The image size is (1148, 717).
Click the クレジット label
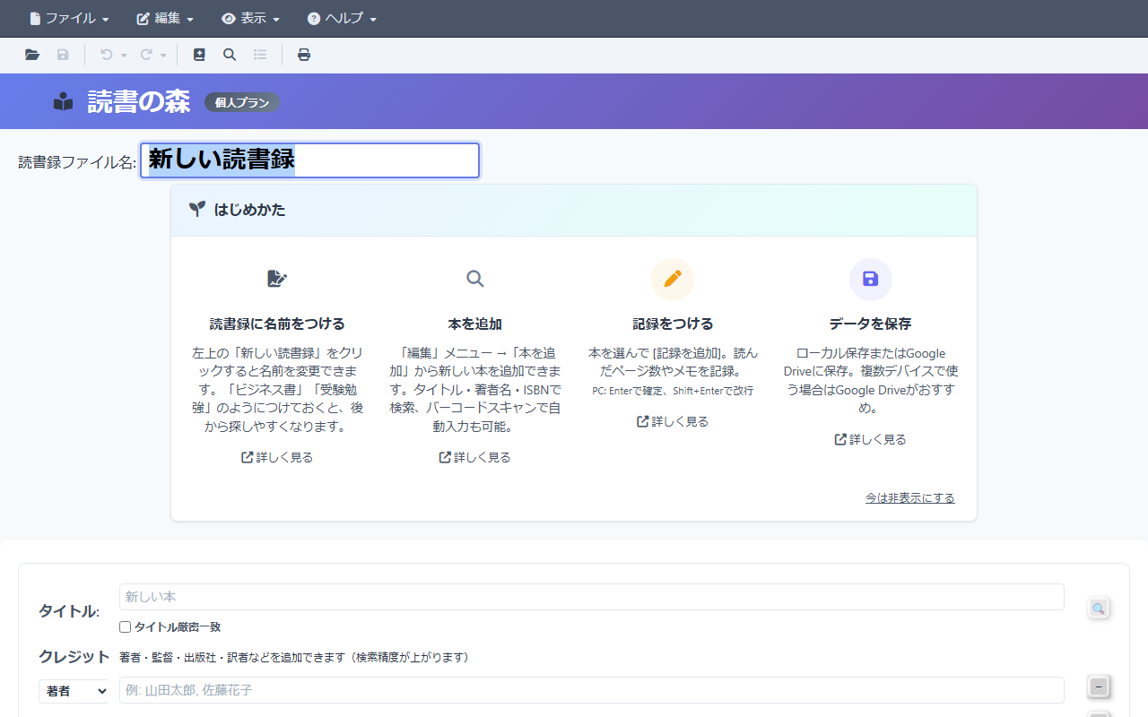click(x=74, y=656)
